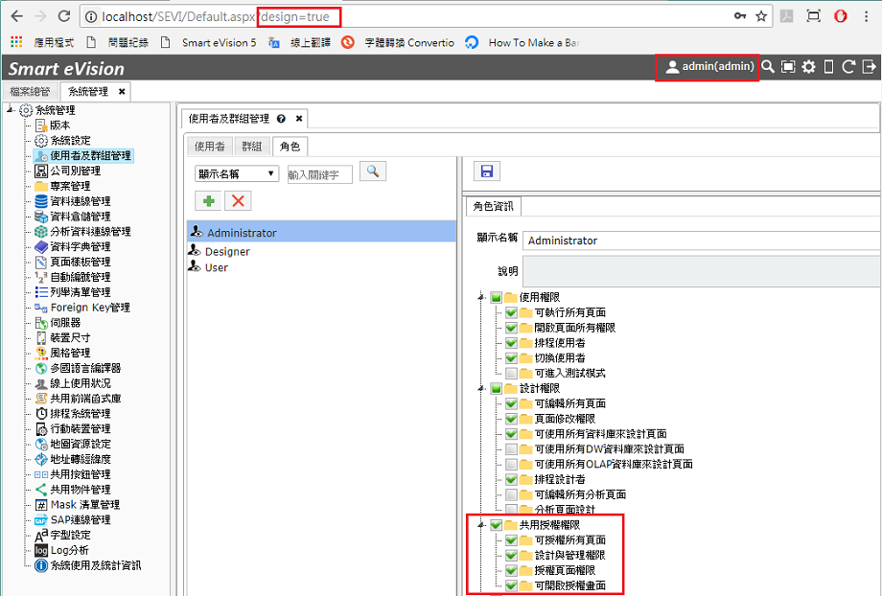Screen dimensions: 882x596
Task: Open 線上翻譯 bookmark
Action: coord(300,43)
